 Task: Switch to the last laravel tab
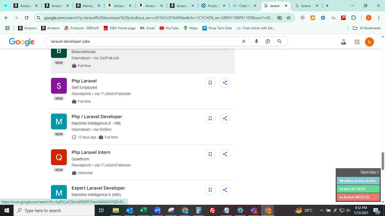tap(306, 6)
